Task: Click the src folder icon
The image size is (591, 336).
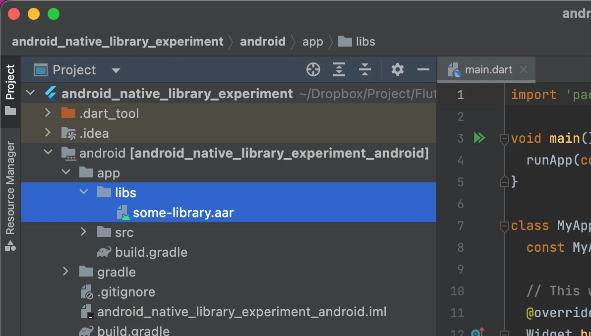Action: coord(104,232)
